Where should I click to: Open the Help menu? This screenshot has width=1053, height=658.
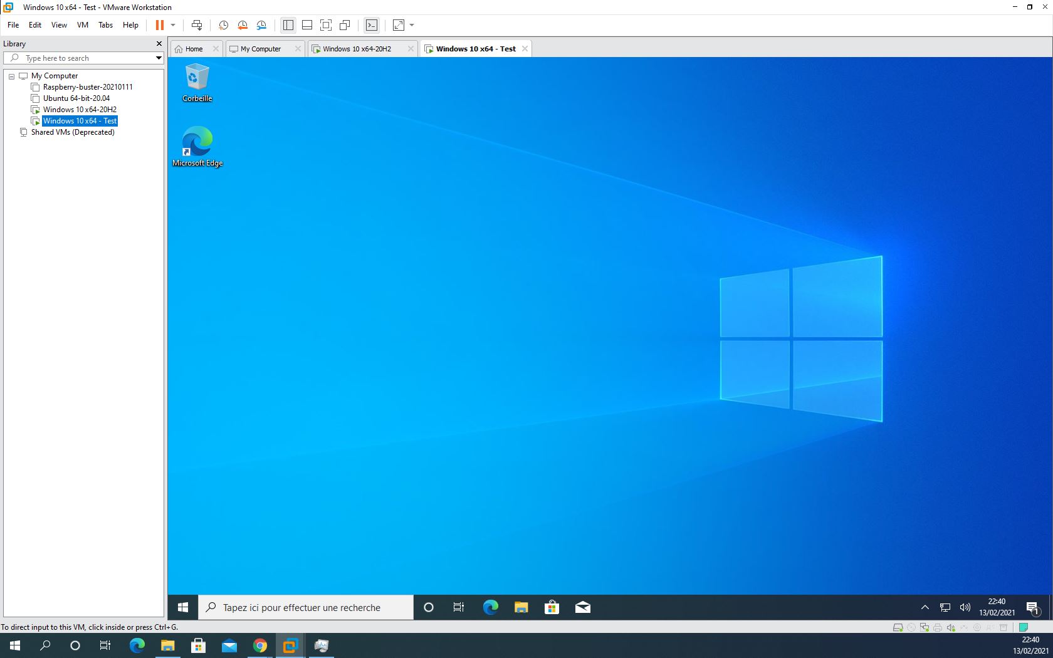coord(130,25)
